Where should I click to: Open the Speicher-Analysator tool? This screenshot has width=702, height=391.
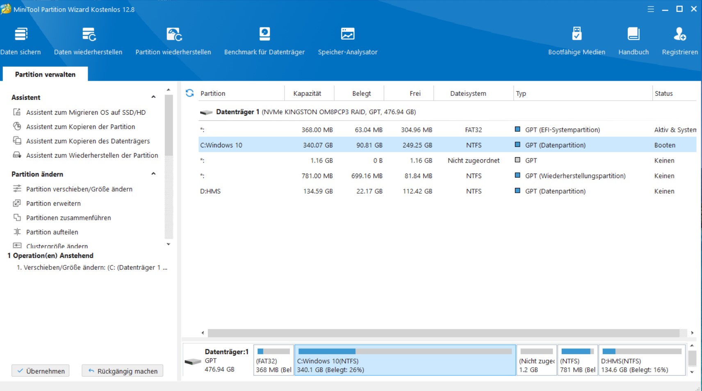[348, 41]
